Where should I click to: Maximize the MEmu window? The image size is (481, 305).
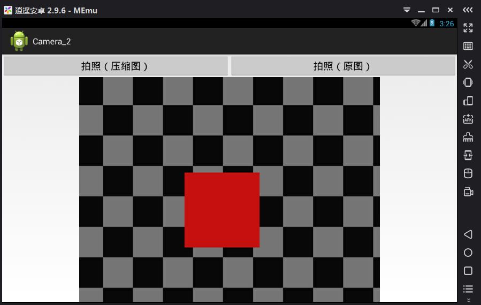click(x=436, y=10)
